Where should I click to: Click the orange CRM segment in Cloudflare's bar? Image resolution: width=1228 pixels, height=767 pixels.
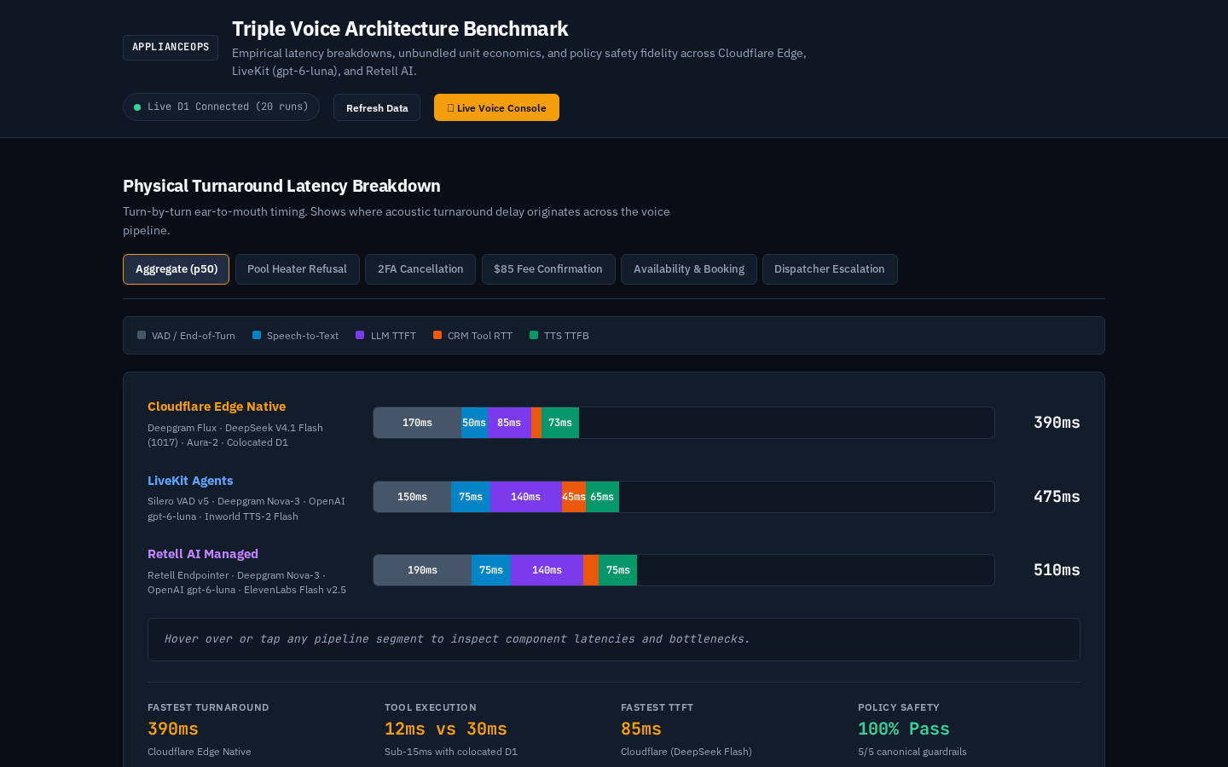[x=536, y=423]
